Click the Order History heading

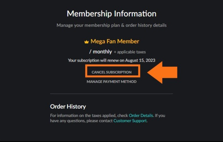pos(68,107)
